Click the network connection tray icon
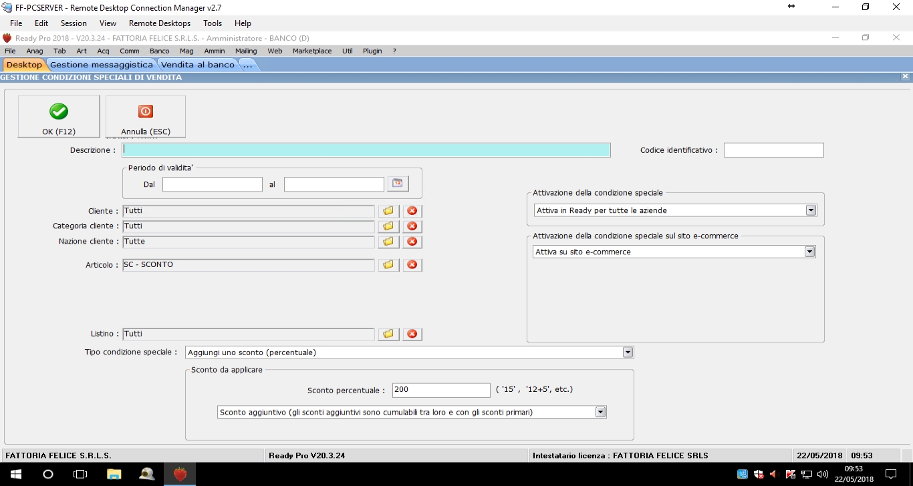The height and width of the screenshot is (486, 913). (x=807, y=475)
